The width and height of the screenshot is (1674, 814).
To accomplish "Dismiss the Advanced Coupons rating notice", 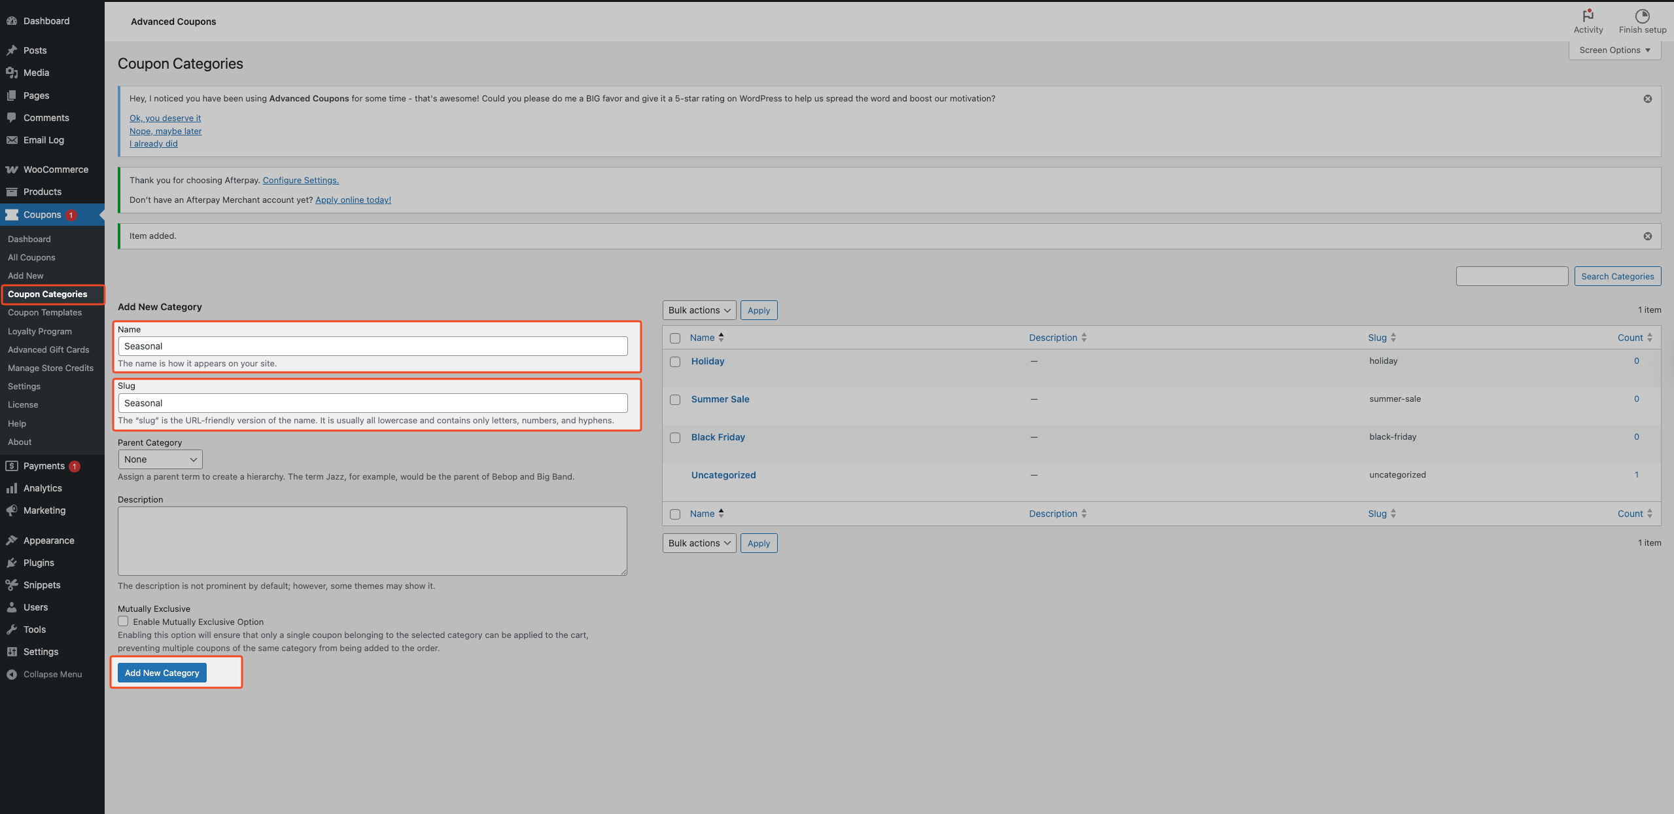I will point(1647,99).
